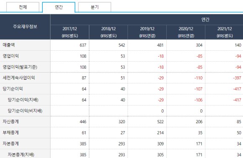
Task: Click the 2019/12 column header
Action: 147,32
